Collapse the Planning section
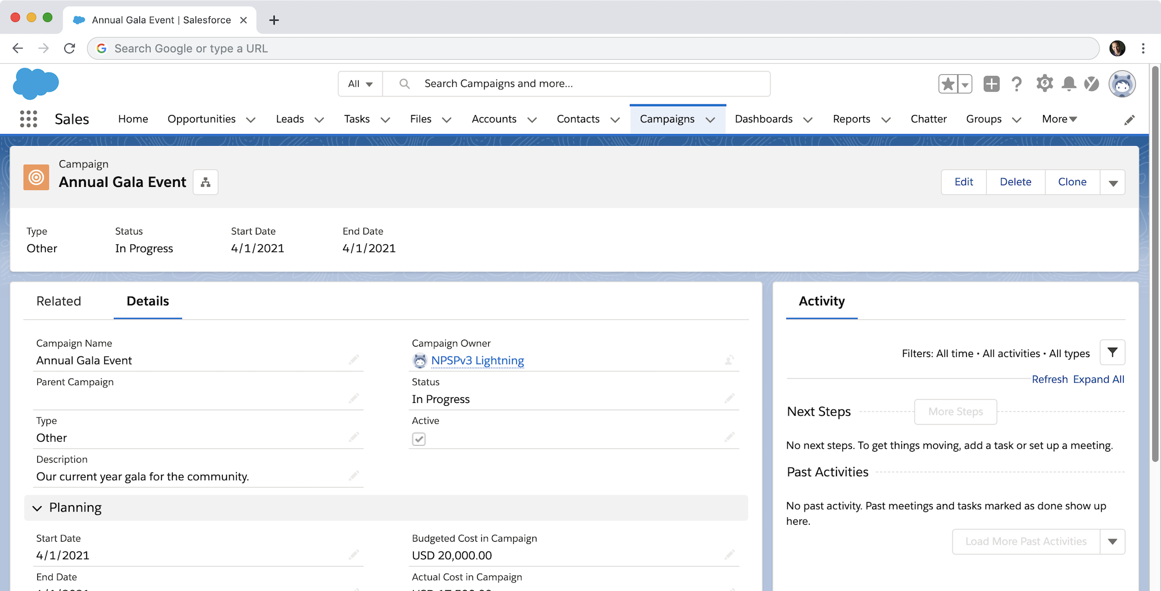Screen dimensions: 1161x591 (x=37, y=508)
